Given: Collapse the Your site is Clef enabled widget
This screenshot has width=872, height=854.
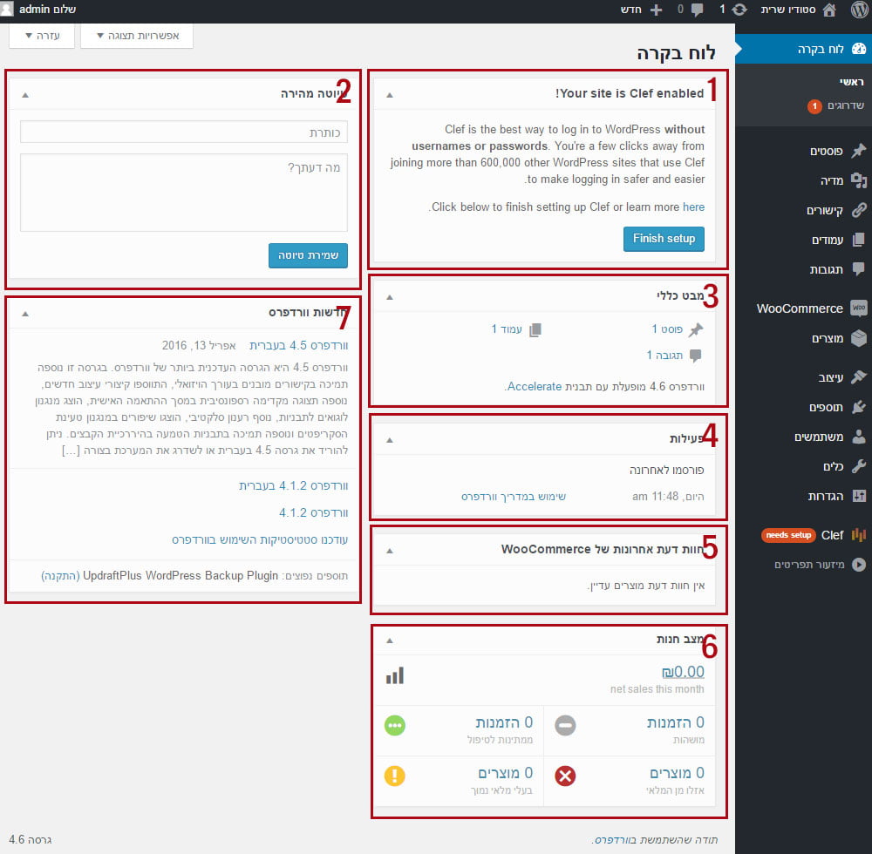Looking at the screenshot, I should [389, 95].
